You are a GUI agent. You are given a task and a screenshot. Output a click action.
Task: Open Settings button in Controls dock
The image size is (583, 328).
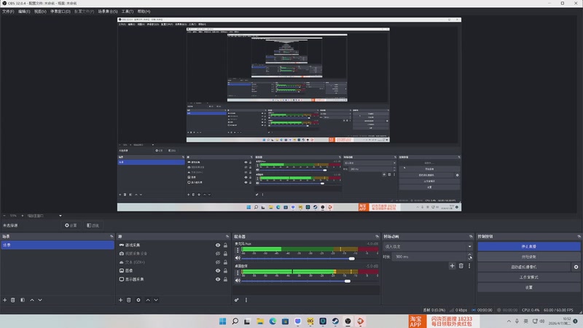tap(529, 287)
